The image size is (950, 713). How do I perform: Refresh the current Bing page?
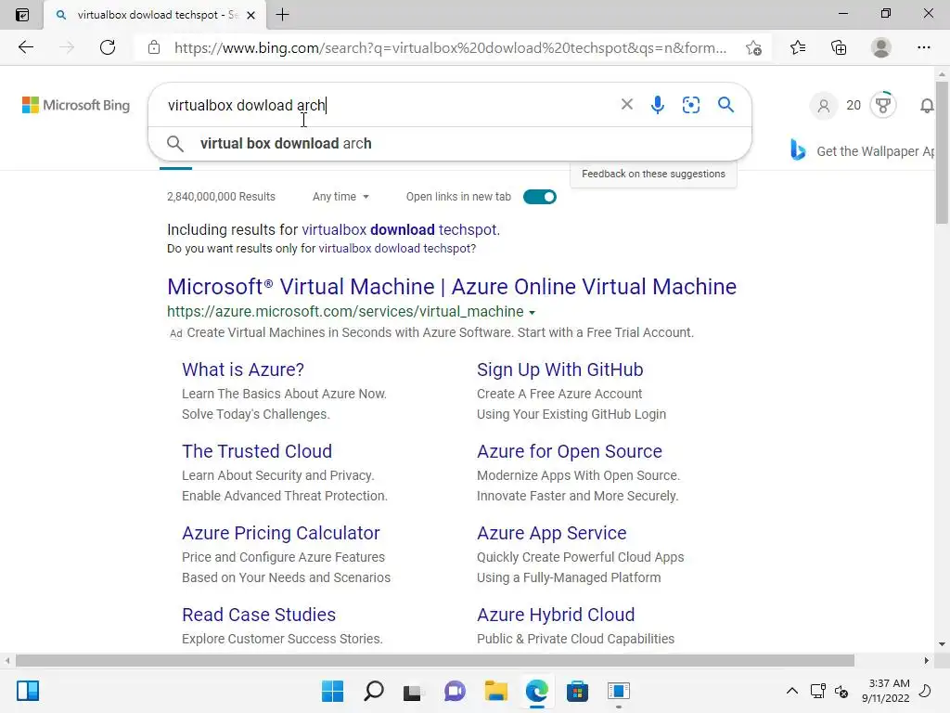108,47
